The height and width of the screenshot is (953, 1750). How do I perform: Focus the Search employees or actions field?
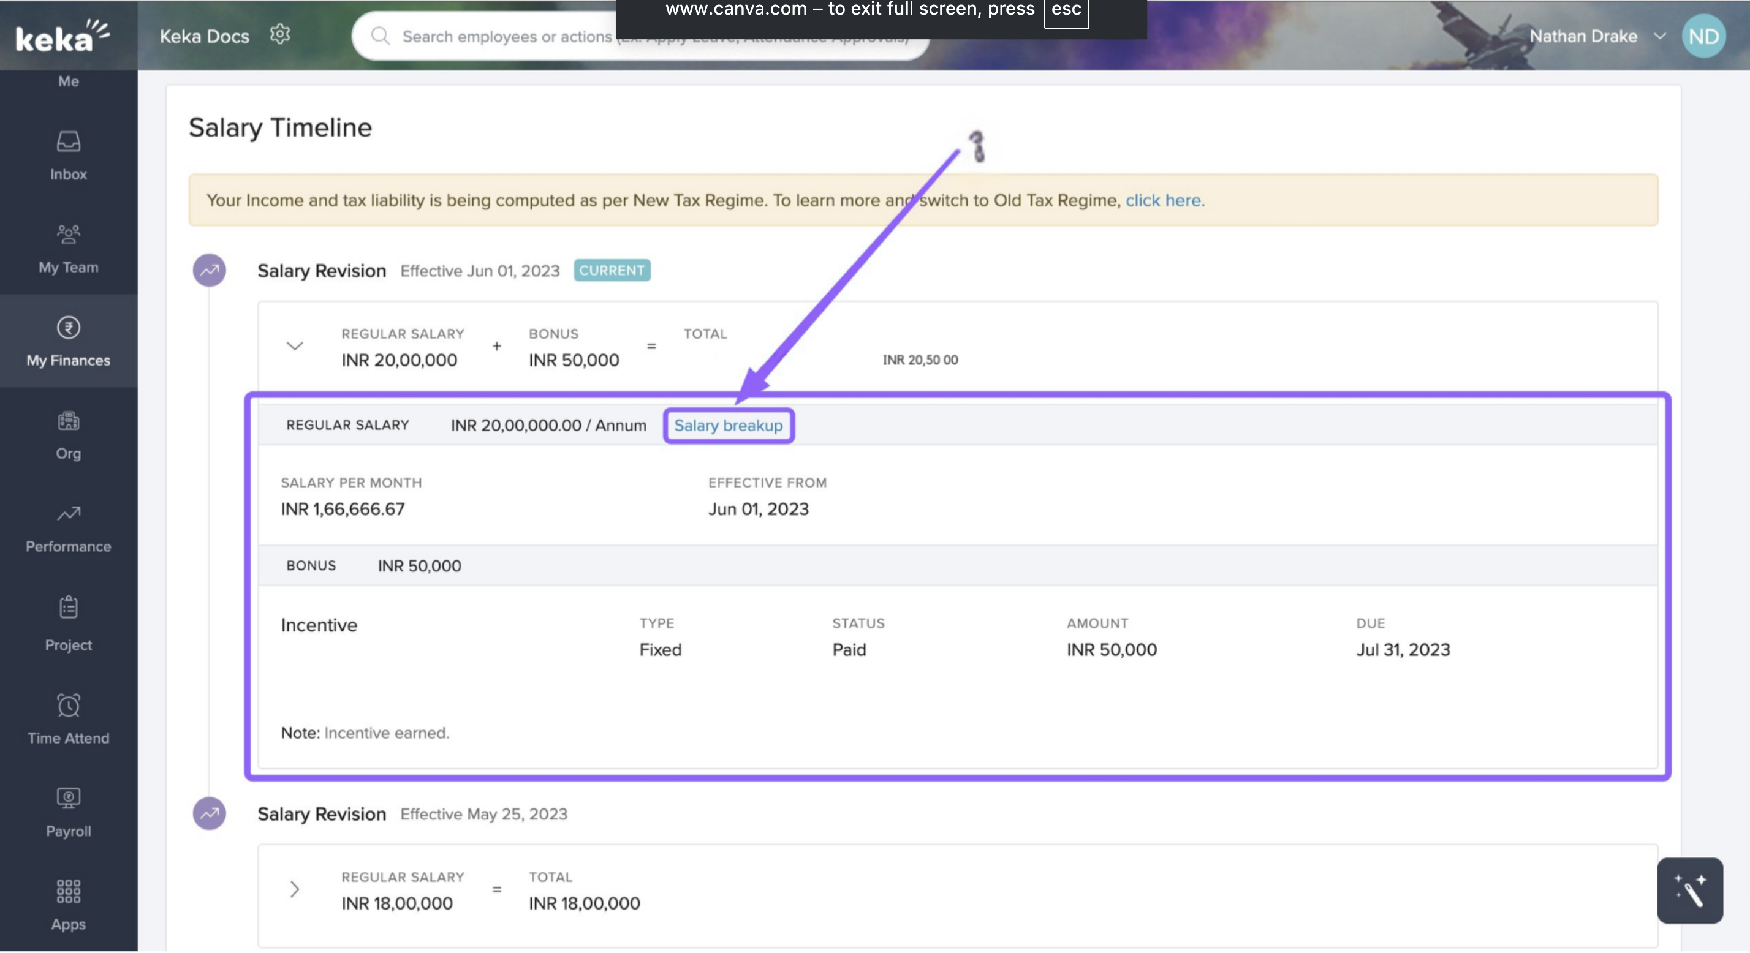tap(506, 37)
